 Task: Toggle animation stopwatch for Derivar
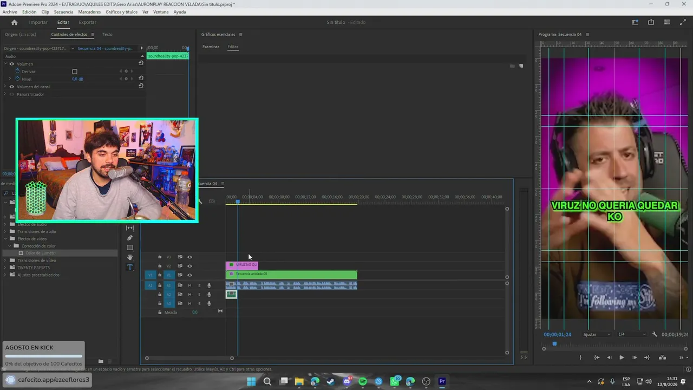[17, 71]
